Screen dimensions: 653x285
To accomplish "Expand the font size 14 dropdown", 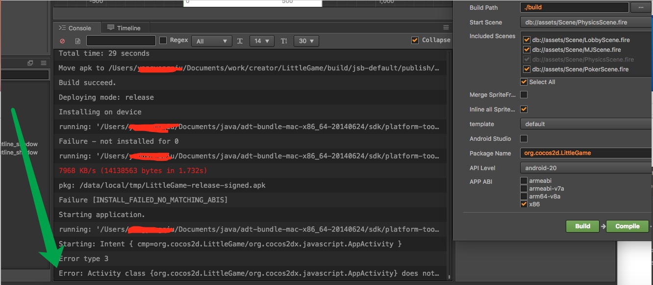I will click(x=262, y=41).
